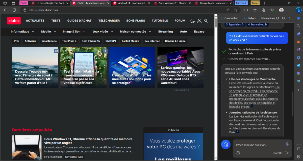Open the Designer icon in sidebar

298,73
